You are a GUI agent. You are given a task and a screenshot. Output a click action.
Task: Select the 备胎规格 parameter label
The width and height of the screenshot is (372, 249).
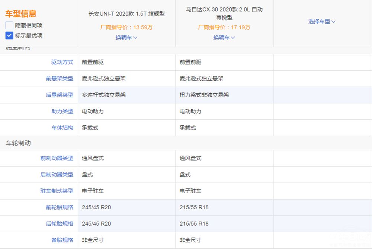[62, 240]
